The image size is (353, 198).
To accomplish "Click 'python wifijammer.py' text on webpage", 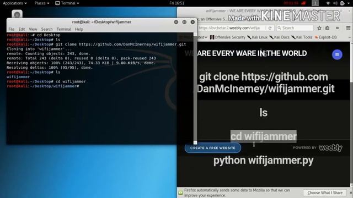I will [x=263, y=161].
